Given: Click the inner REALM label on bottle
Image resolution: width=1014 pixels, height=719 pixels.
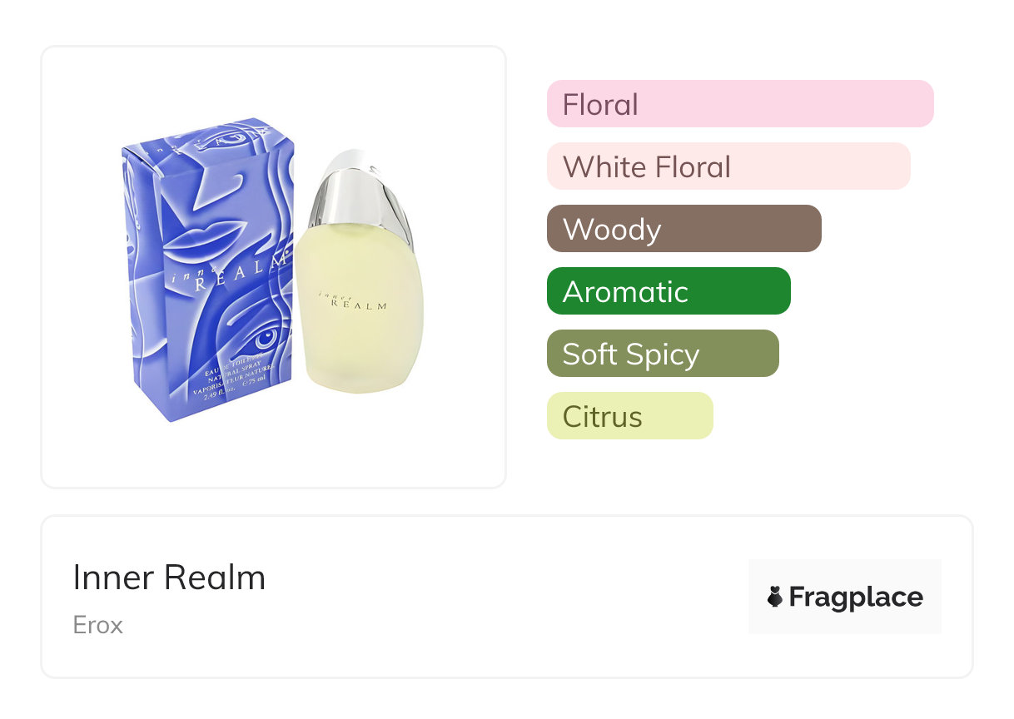Looking at the screenshot, I should point(353,301).
